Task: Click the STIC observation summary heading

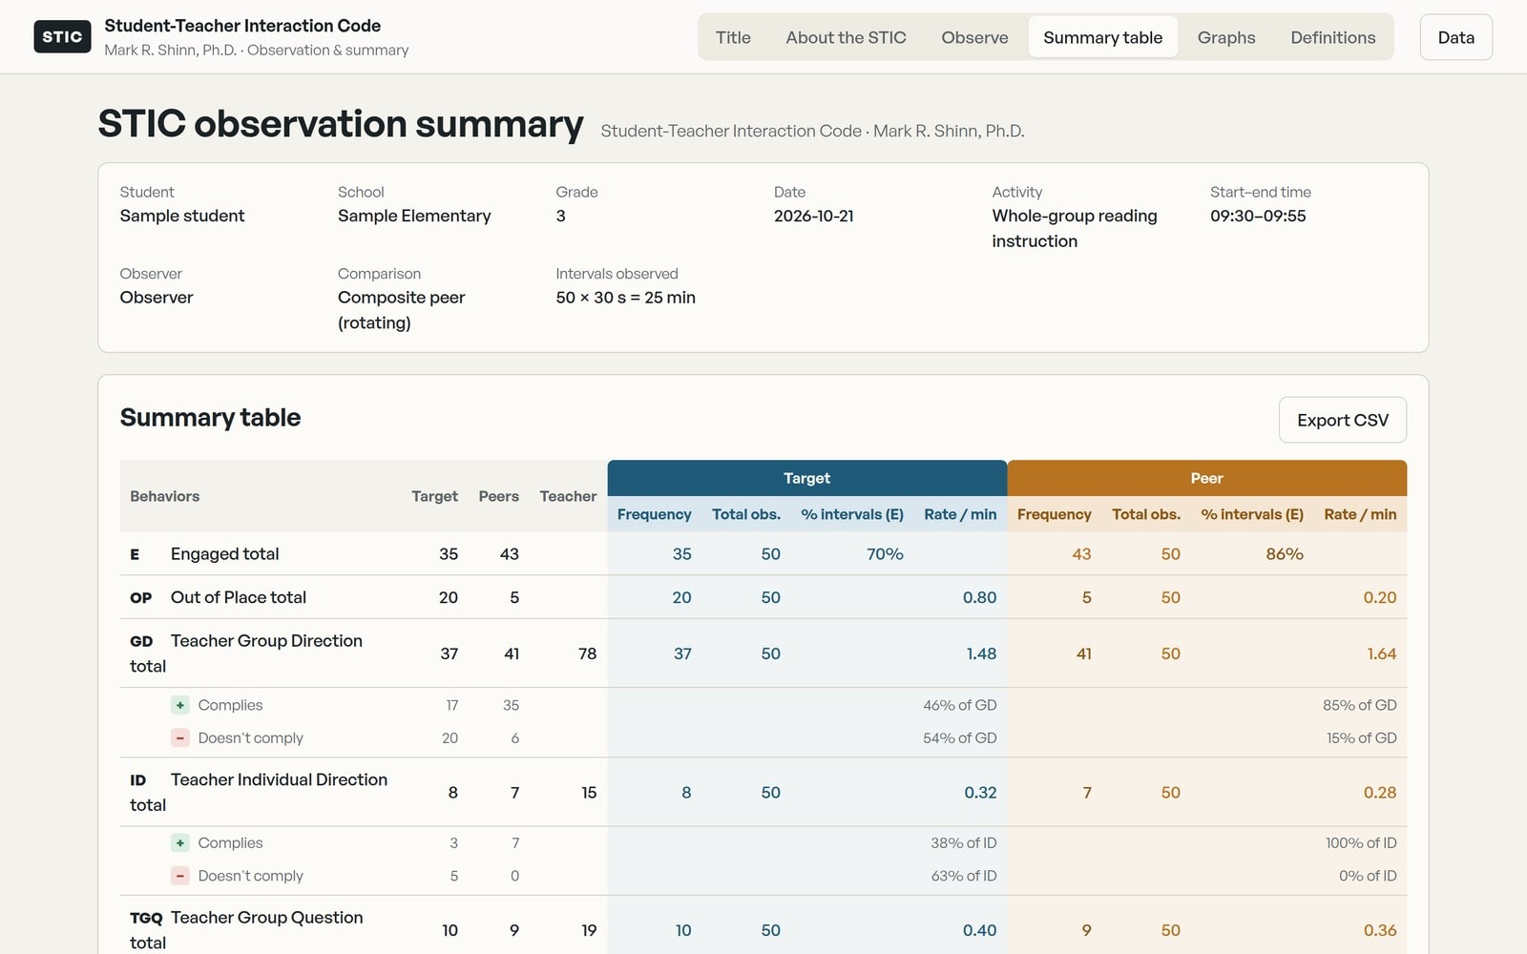Action: [x=341, y=124]
